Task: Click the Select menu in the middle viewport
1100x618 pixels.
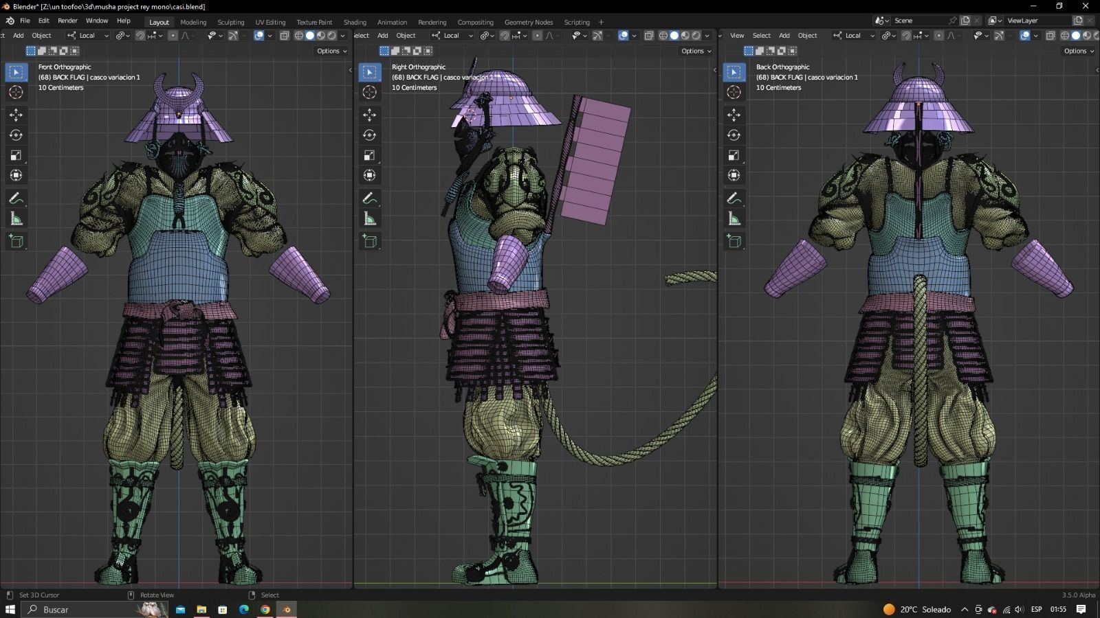Action: click(x=361, y=35)
